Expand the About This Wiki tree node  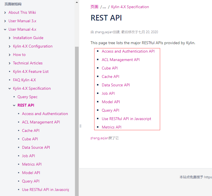tap(5, 13)
